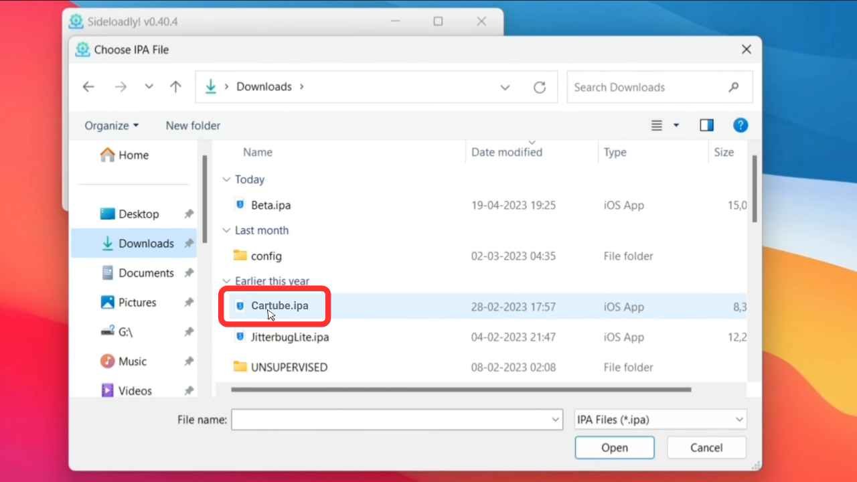Go back with the left arrow
857x482 pixels.
pos(88,87)
